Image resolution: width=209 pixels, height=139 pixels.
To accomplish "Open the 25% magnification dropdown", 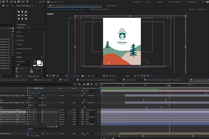I will (59, 76).
